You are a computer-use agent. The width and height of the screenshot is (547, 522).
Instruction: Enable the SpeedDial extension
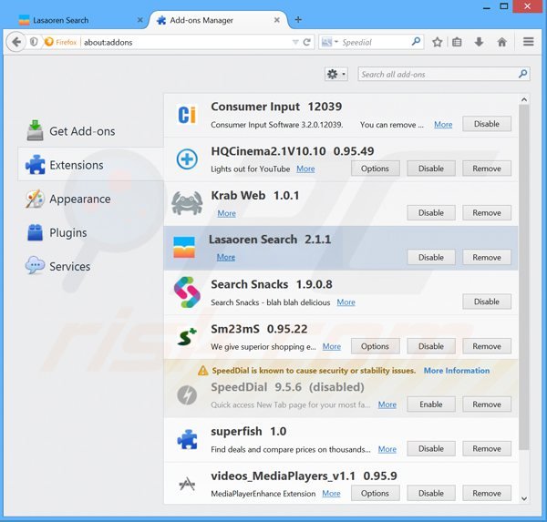(431, 404)
